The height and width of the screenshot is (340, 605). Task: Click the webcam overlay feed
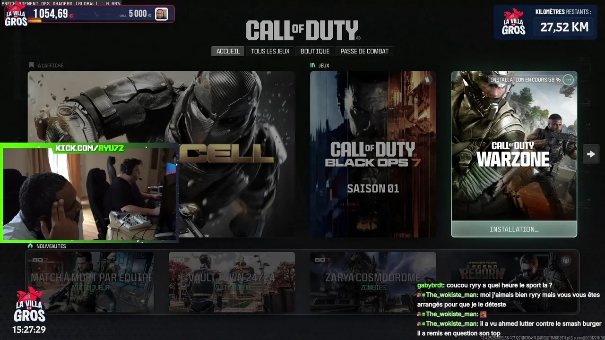pos(90,193)
